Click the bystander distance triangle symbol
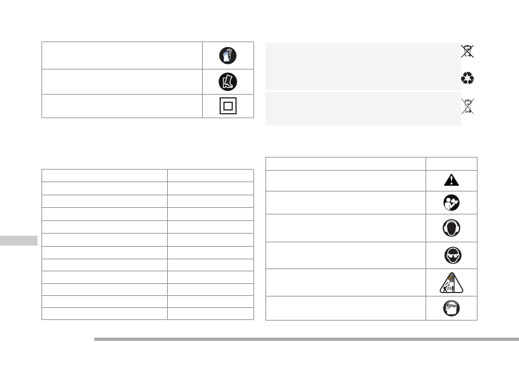The height and width of the screenshot is (373, 519). pos(451,283)
